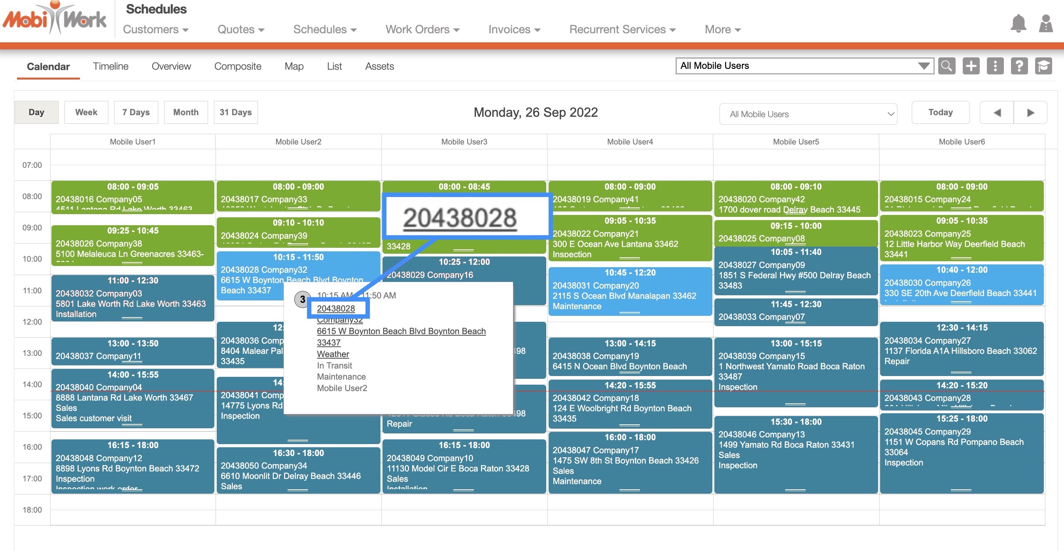Viewport: 1064px width, 551px height.
Task: Switch to the Timeline tab
Action: (x=110, y=66)
